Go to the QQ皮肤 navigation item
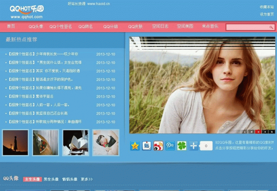This screenshot has height=191, width=277. [135, 27]
